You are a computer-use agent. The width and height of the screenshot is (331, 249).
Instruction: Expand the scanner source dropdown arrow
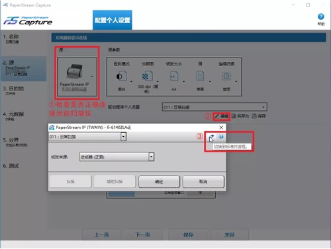pyautogui.click(x=92, y=77)
